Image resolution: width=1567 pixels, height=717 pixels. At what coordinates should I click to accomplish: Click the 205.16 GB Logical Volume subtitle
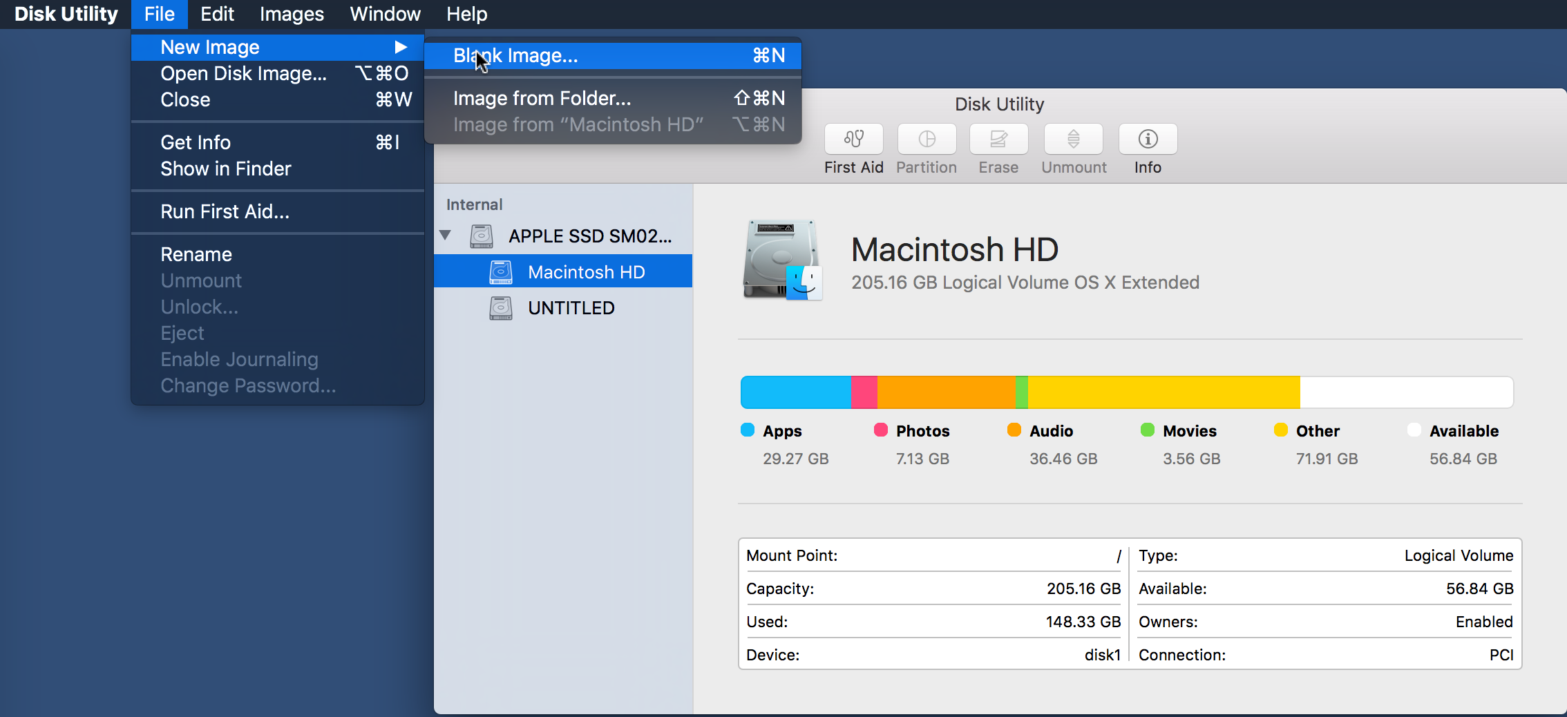pyautogui.click(x=1025, y=283)
